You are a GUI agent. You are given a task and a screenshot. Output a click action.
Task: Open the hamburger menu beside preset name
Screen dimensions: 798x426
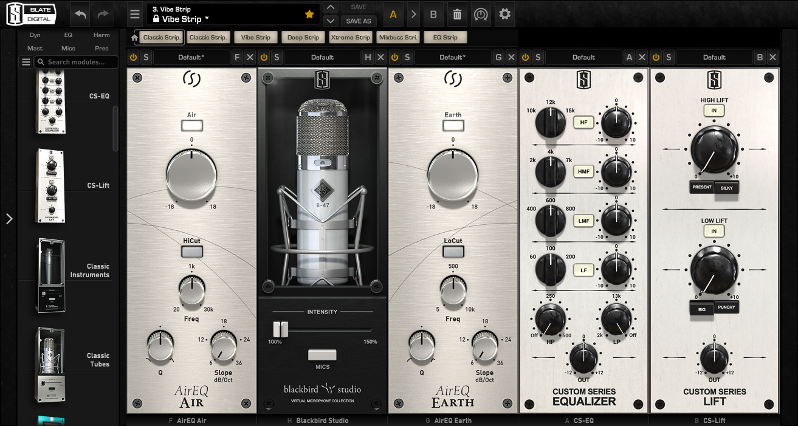(x=135, y=14)
